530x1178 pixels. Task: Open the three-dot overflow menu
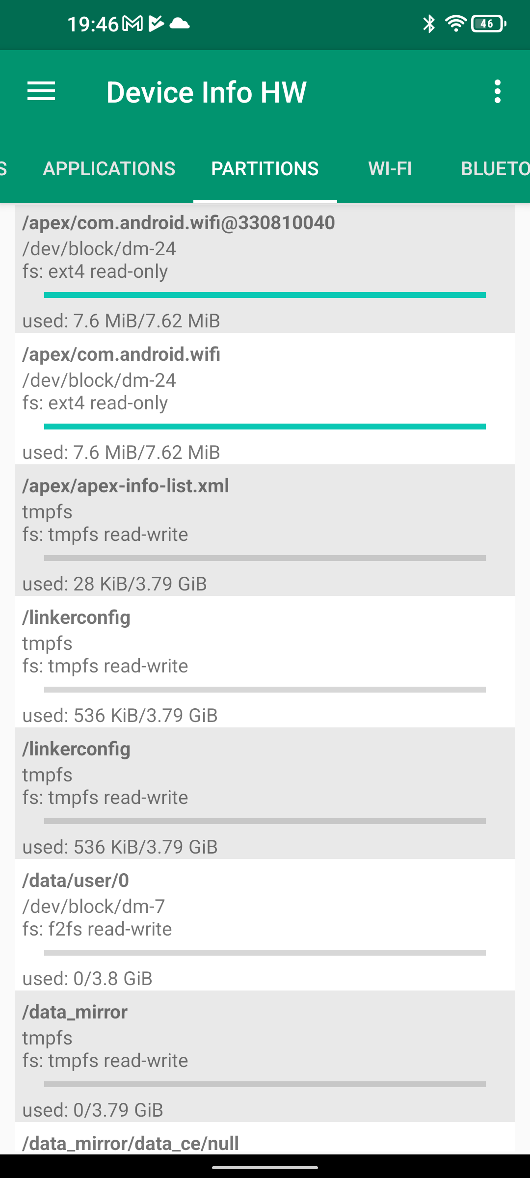[498, 92]
